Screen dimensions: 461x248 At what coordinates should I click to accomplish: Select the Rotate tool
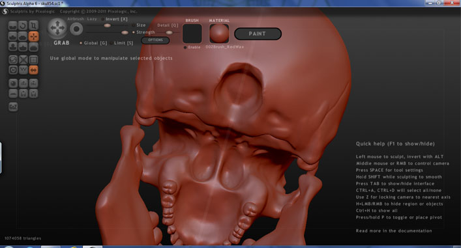click(x=23, y=26)
